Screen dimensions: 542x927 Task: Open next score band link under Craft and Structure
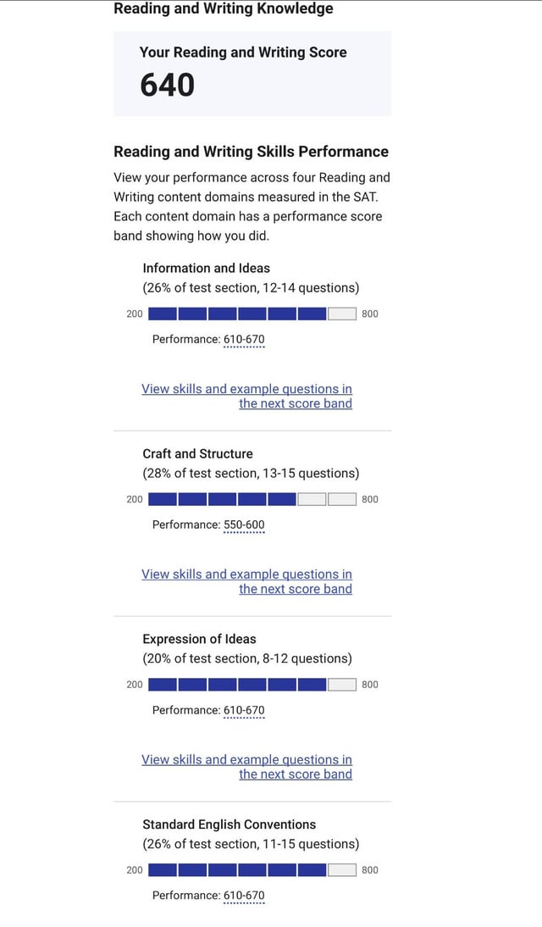pyautogui.click(x=246, y=582)
